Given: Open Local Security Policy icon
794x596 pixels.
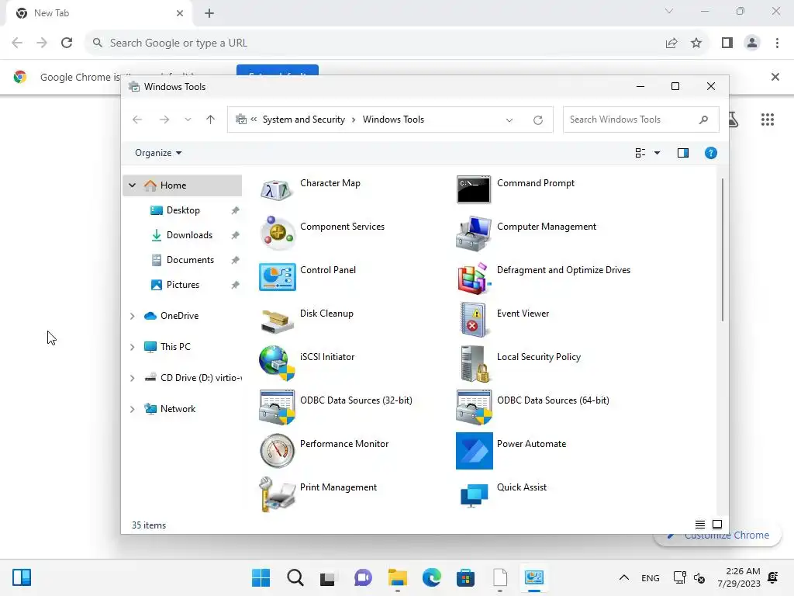Looking at the screenshot, I should tap(475, 363).
